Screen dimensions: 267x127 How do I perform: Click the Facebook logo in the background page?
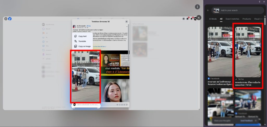pyautogui.click(x=10, y=19)
